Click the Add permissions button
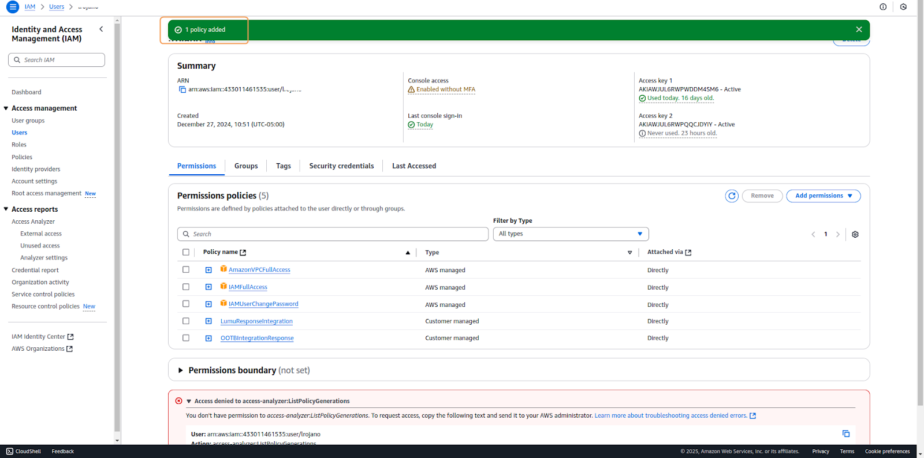The width and height of the screenshot is (924, 458). click(x=823, y=196)
